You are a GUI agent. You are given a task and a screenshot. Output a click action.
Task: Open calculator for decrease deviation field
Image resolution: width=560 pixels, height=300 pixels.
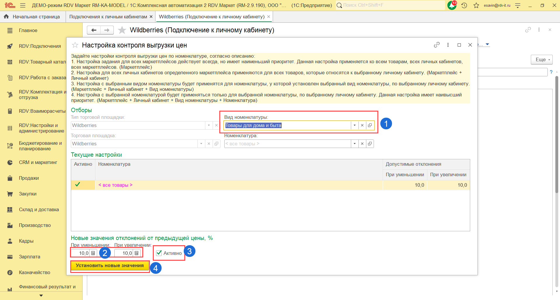click(x=93, y=253)
